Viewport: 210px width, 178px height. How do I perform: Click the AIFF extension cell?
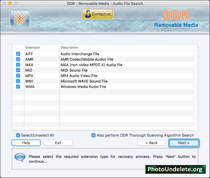[42, 54]
